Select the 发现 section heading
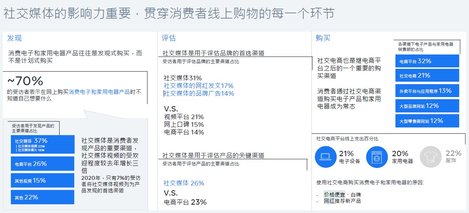Image resolution: width=469 pixels, height=213 pixels. pyautogui.click(x=14, y=38)
